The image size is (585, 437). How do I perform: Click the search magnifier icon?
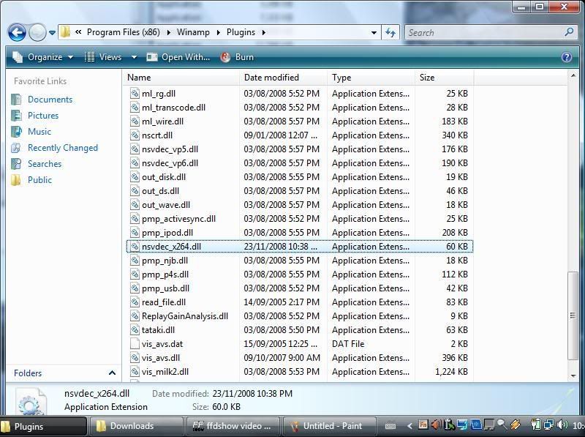click(x=569, y=32)
